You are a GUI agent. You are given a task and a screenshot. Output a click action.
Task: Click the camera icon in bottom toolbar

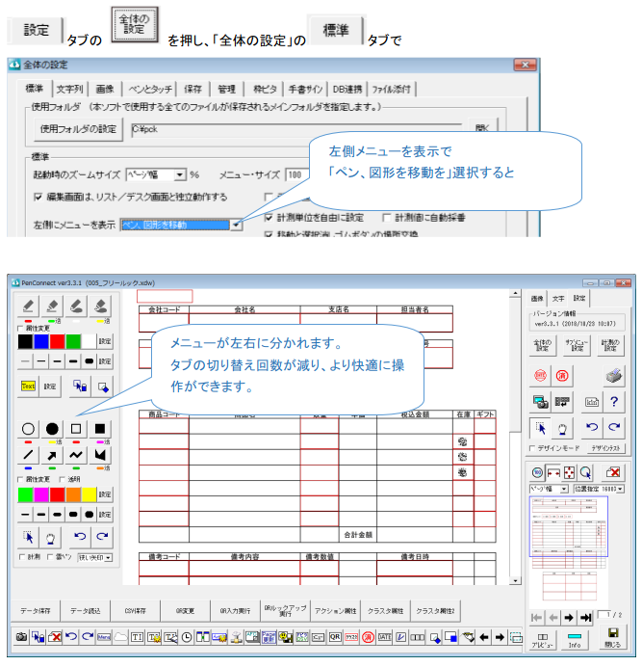coord(20,637)
